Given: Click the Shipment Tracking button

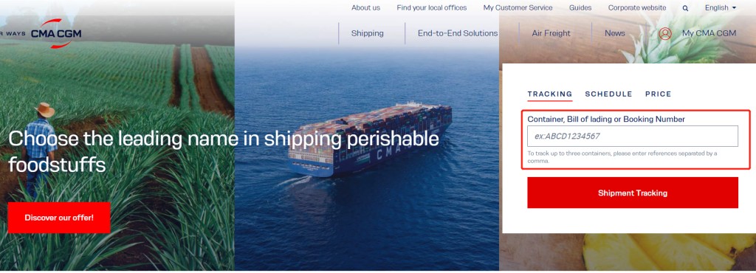Looking at the screenshot, I should 633,193.
